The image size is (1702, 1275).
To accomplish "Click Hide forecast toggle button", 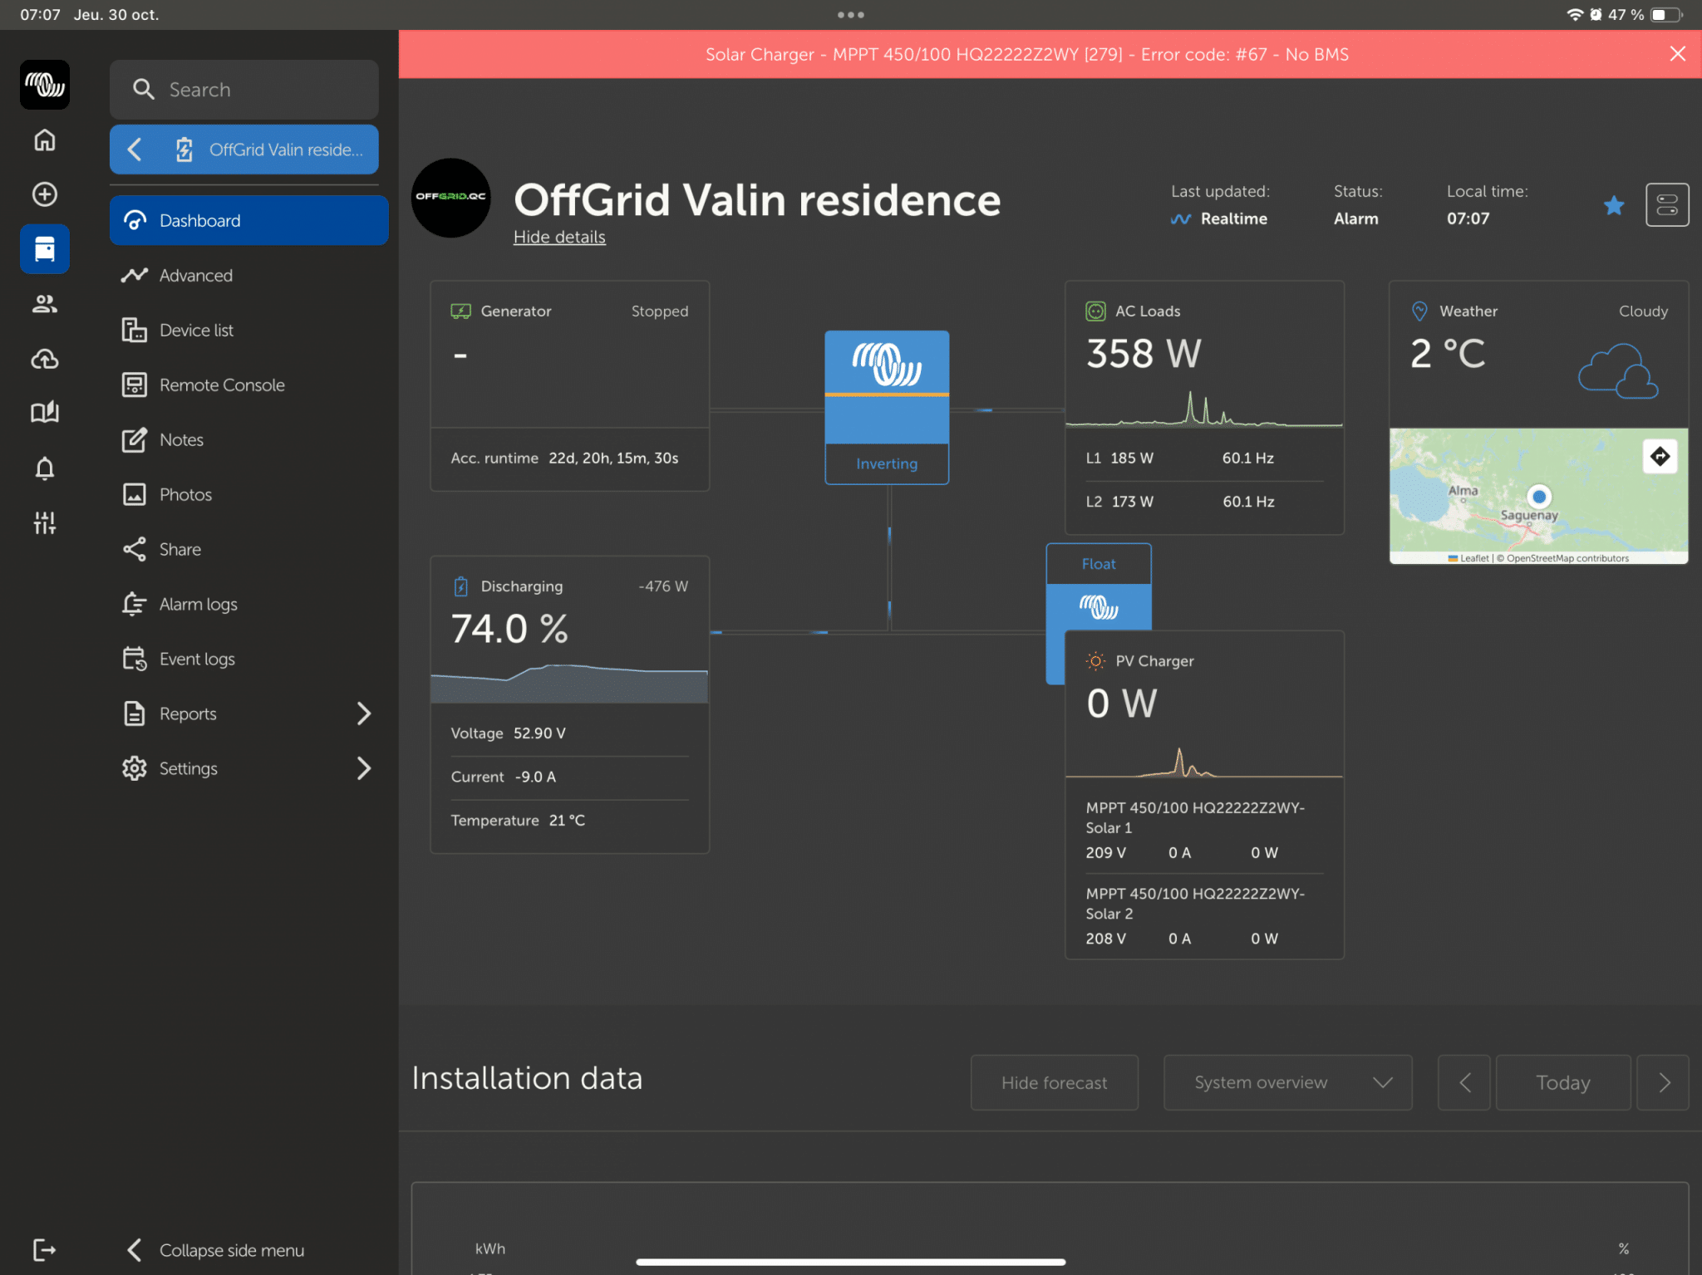I will (1054, 1082).
